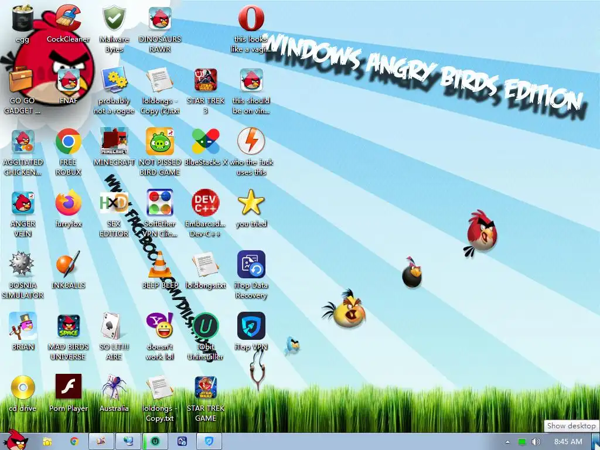Select the IObit Uninstaller desktop icon
This screenshot has height=450, width=600.
pos(206,326)
